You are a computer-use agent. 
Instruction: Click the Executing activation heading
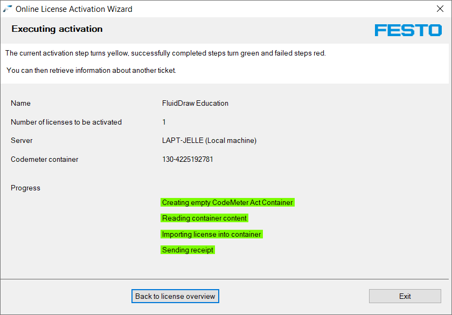pyautogui.click(x=57, y=29)
